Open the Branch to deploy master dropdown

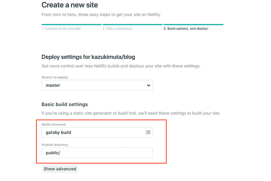pyautogui.click(x=97, y=85)
